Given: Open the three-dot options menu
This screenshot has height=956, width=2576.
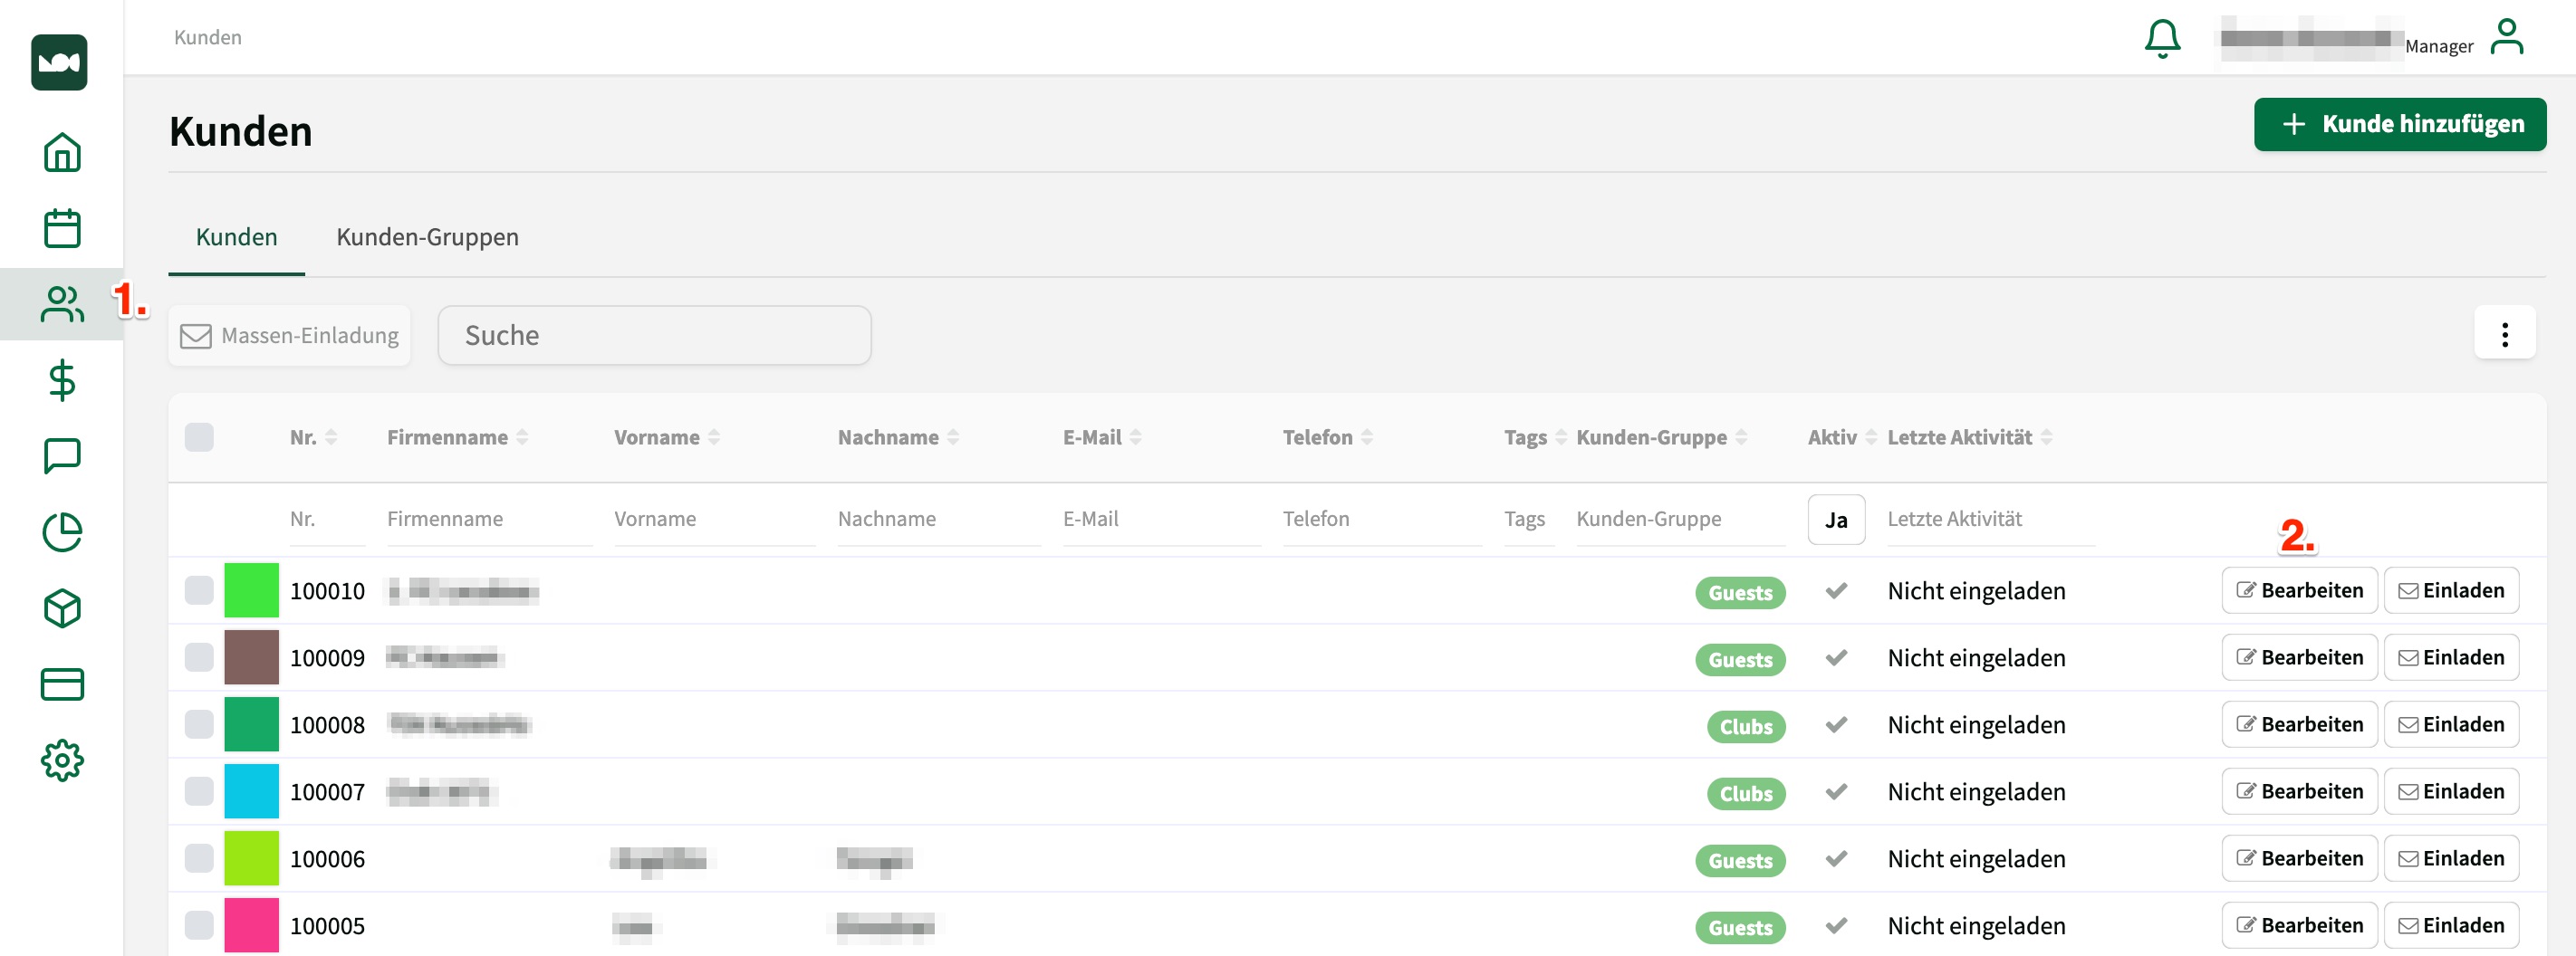Looking at the screenshot, I should [2503, 334].
